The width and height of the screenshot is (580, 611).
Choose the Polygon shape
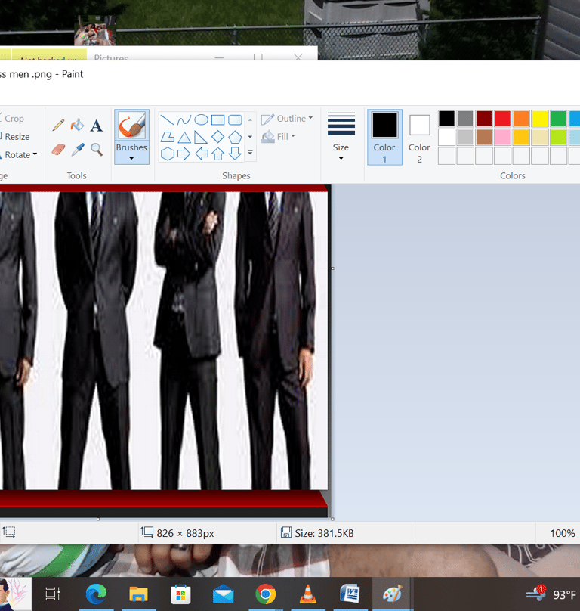(x=168, y=137)
